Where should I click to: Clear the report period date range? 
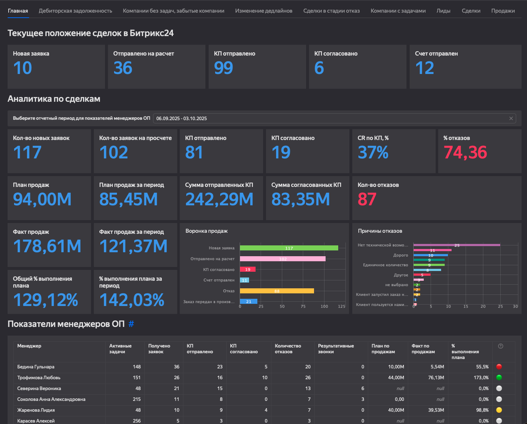(511, 118)
